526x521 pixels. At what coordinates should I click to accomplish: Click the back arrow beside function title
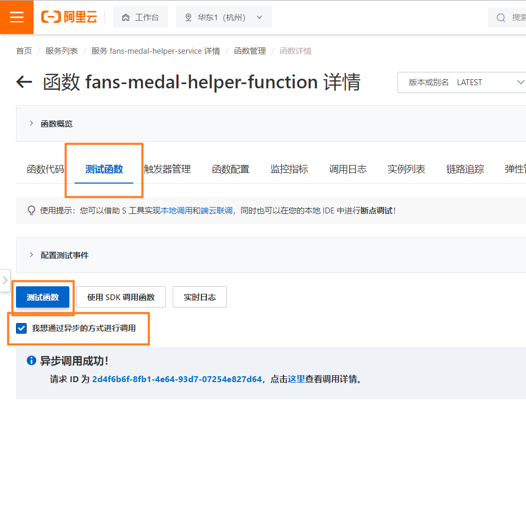coord(24,82)
